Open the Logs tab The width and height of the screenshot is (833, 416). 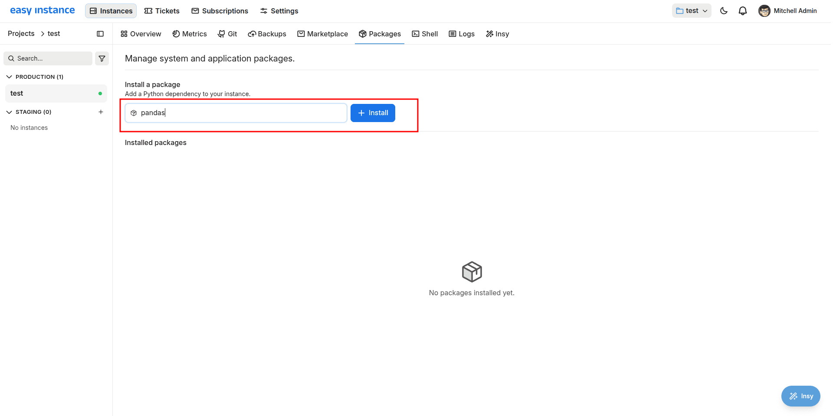[462, 34]
